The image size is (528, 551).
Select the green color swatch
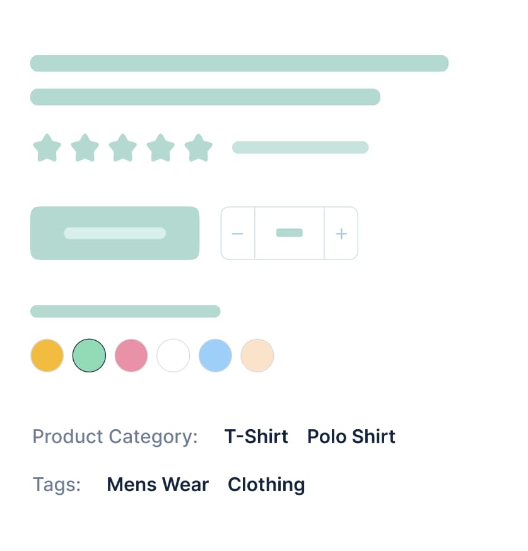point(89,355)
